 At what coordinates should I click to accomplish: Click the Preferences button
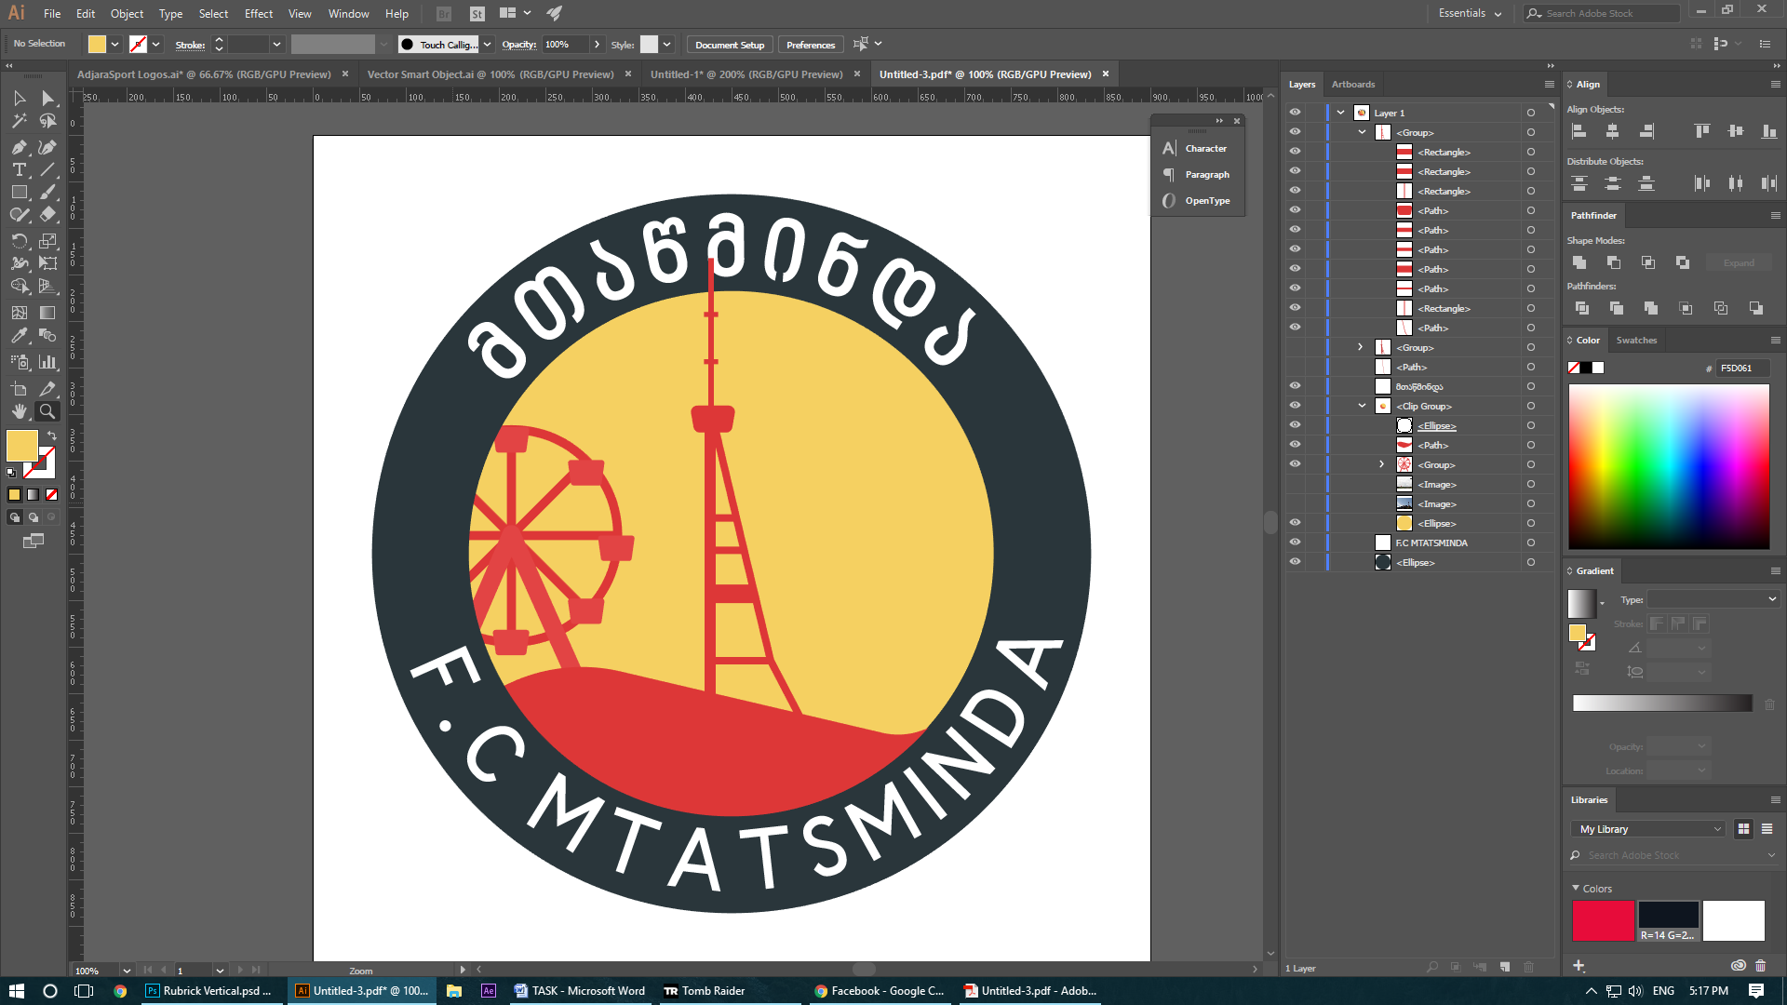pyautogui.click(x=810, y=45)
